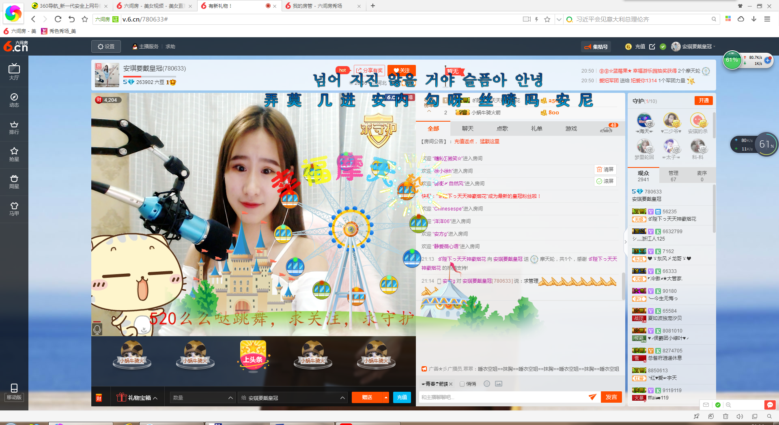Switch to the 游戏 games tab

[x=571, y=129]
